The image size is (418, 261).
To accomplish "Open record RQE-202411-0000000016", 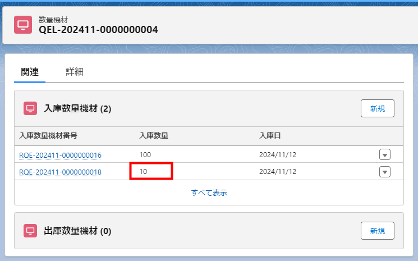I will point(60,155).
